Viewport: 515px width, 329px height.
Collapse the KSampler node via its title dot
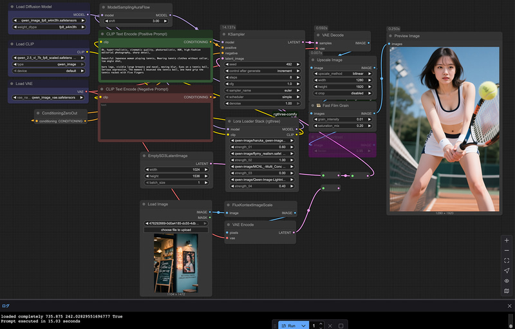pyautogui.click(x=224, y=34)
